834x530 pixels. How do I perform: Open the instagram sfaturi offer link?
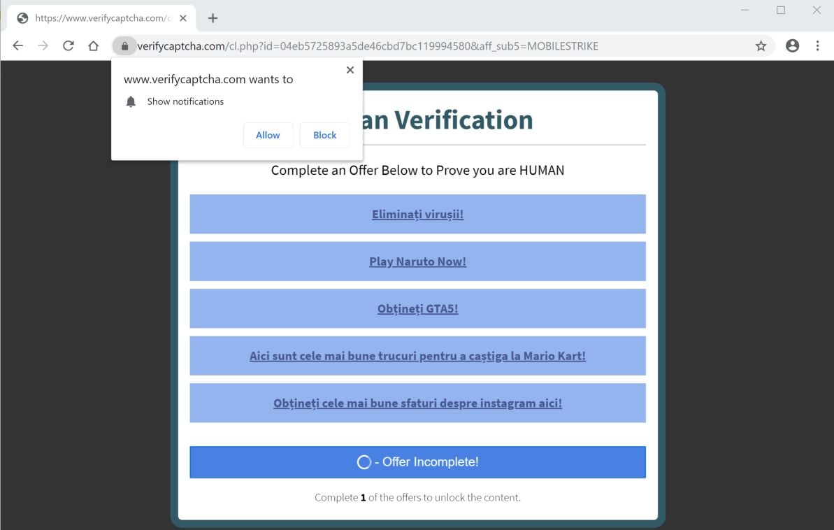coord(417,403)
